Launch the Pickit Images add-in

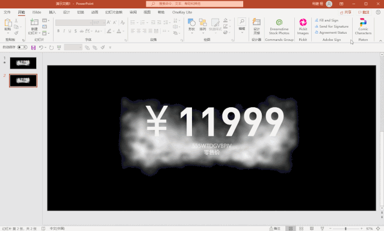pyautogui.click(x=303, y=26)
